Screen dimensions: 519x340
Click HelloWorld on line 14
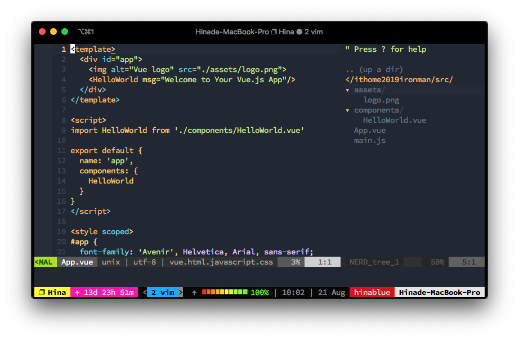111,181
